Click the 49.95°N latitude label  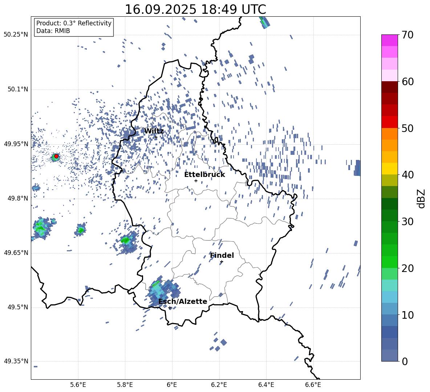coord(16,144)
